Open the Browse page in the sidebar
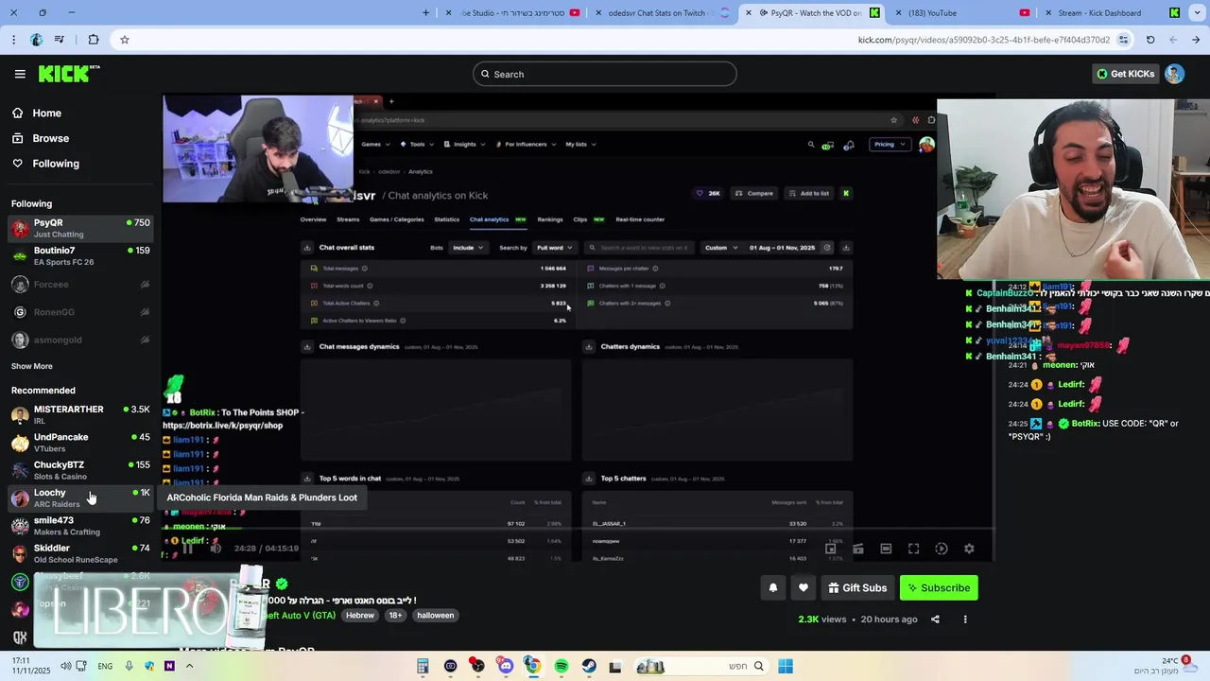Screen dimensions: 1210x681 click(x=50, y=138)
